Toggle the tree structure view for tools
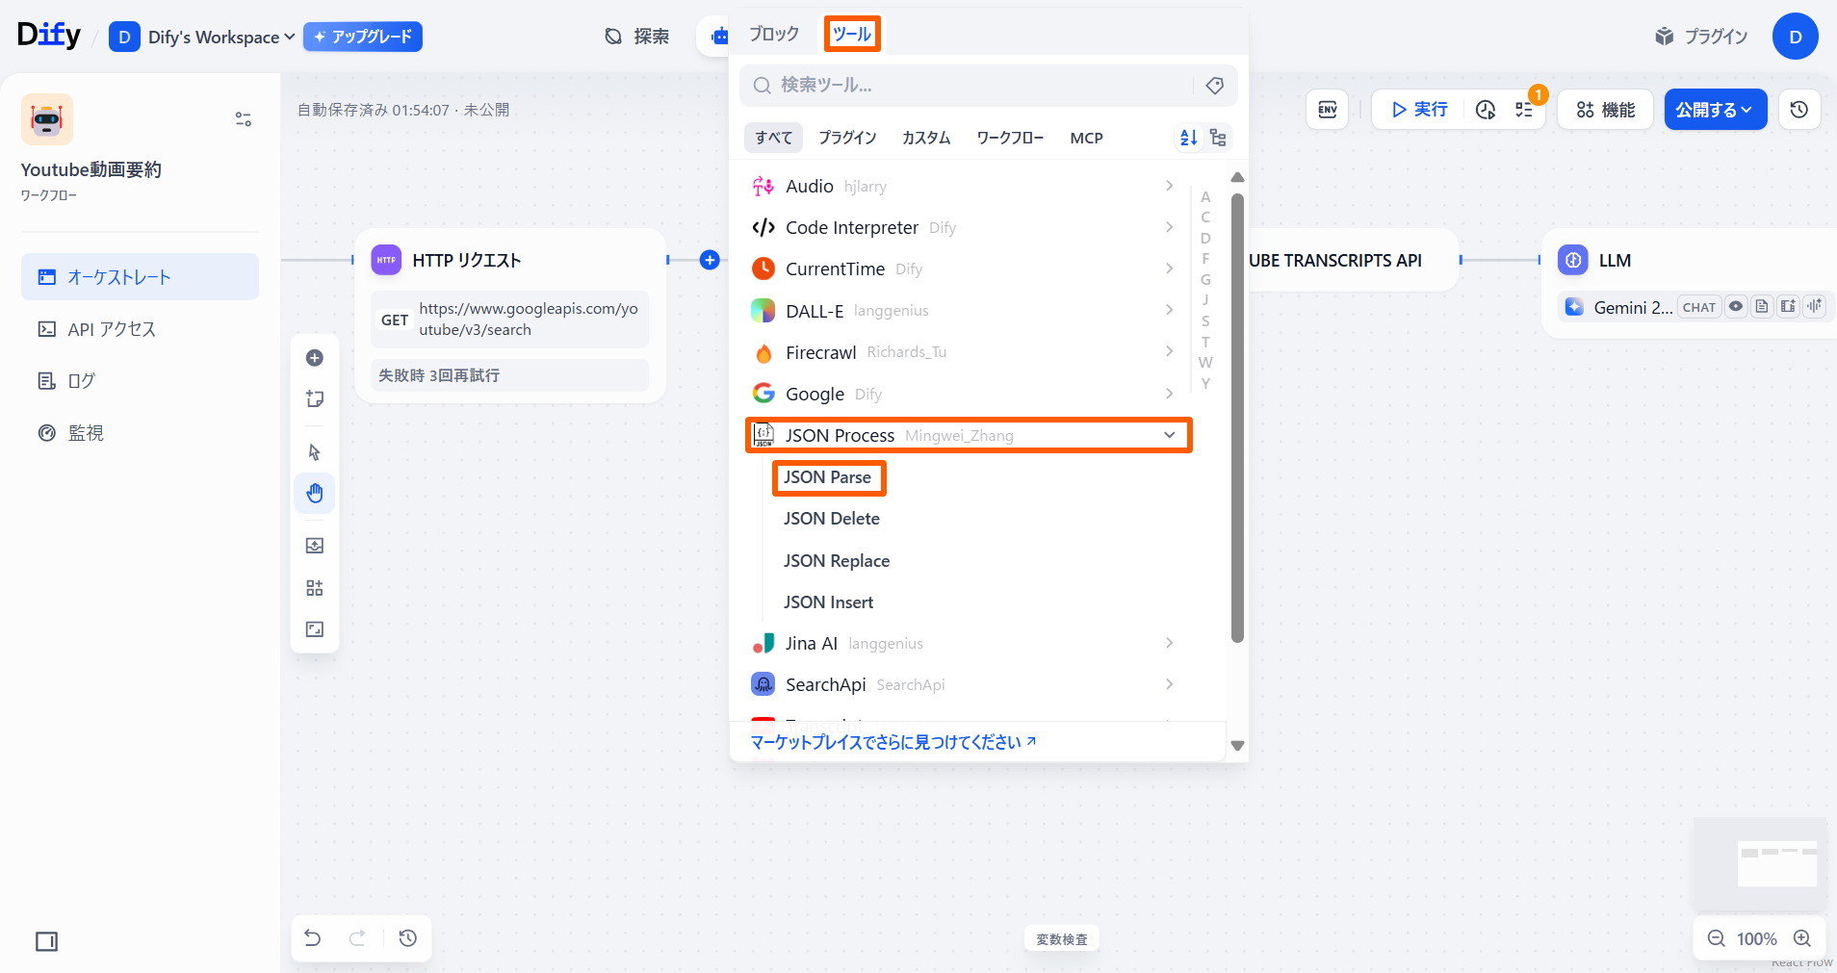 click(1218, 138)
